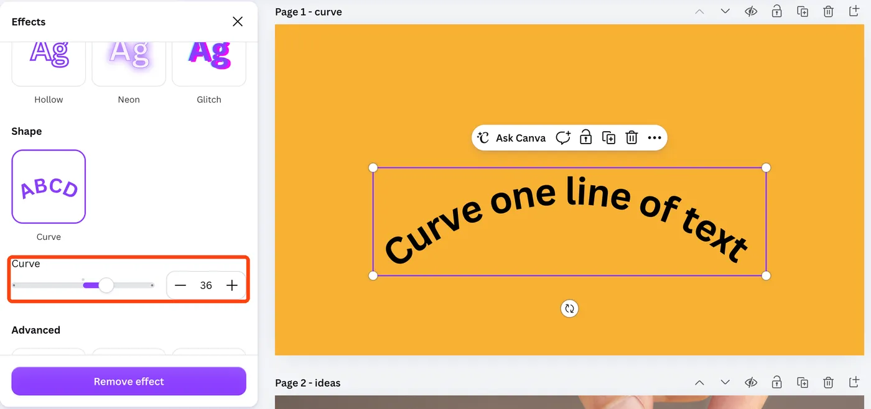Duplicate the selected text element
The width and height of the screenshot is (871, 409).
(608, 138)
